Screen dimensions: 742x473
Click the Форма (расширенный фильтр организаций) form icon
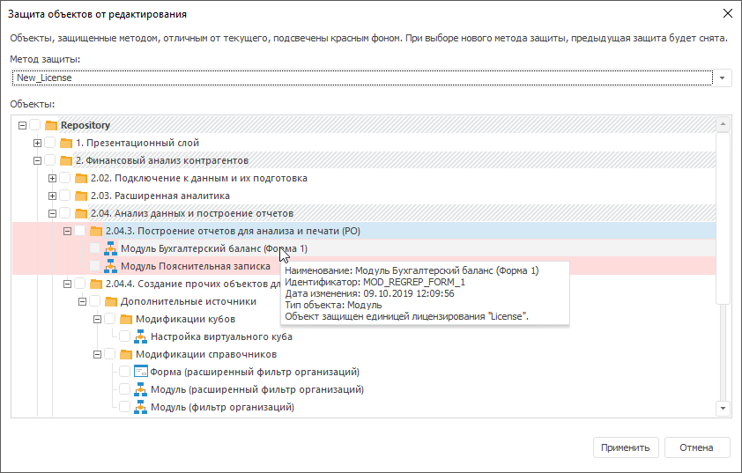pyautogui.click(x=140, y=372)
